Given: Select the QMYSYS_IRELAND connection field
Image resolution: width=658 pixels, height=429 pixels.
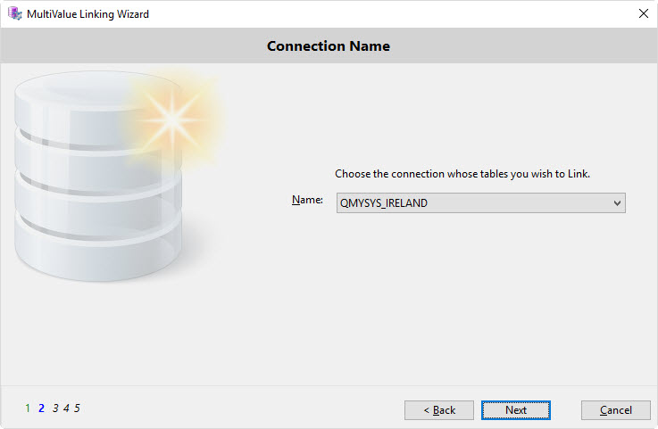Looking at the screenshot, I should click(x=481, y=203).
